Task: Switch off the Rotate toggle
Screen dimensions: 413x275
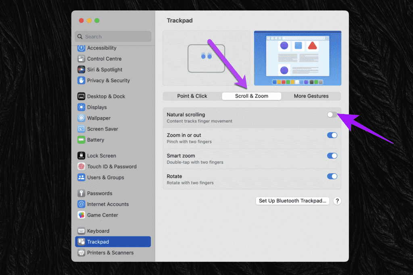Action: click(x=332, y=176)
